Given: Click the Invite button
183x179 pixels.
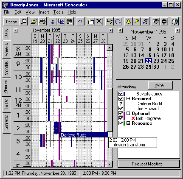Looking at the screenshot, I should click(160, 85).
